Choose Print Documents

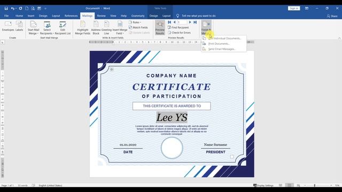point(224,44)
